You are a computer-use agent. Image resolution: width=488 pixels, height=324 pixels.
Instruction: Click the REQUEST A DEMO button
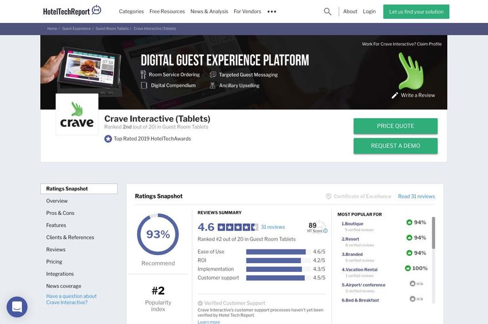click(396, 146)
